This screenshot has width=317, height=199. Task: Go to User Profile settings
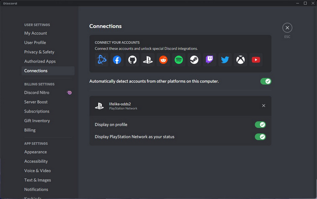(x=48, y=43)
